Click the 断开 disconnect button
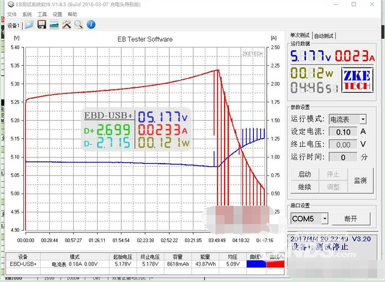 (x=351, y=219)
